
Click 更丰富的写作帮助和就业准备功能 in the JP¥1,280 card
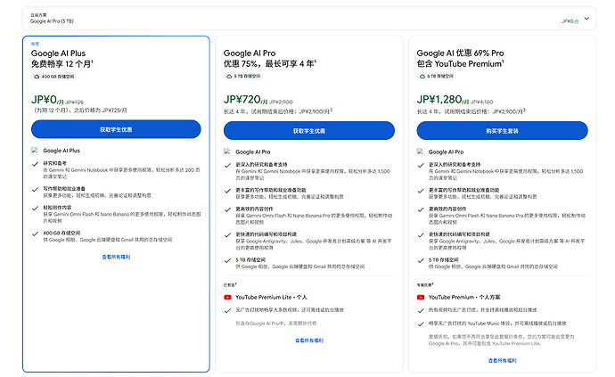(x=463, y=190)
